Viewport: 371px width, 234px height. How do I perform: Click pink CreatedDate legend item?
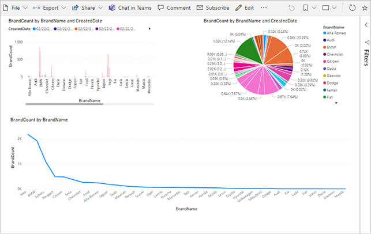pos(126,29)
